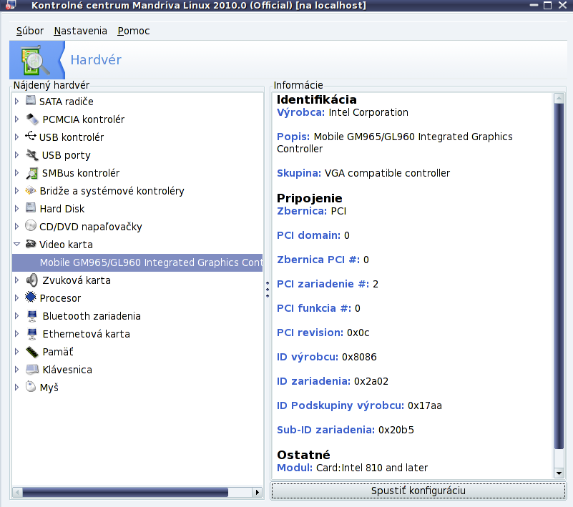Click the Skupina: VGA compatible controller line

click(x=363, y=173)
